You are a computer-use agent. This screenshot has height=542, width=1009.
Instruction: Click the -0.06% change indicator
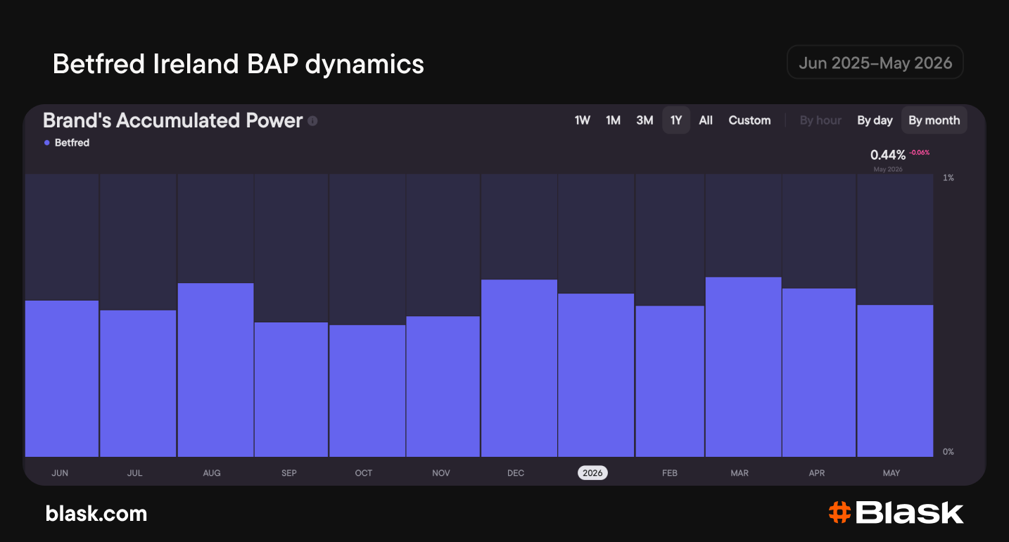(x=919, y=152)
